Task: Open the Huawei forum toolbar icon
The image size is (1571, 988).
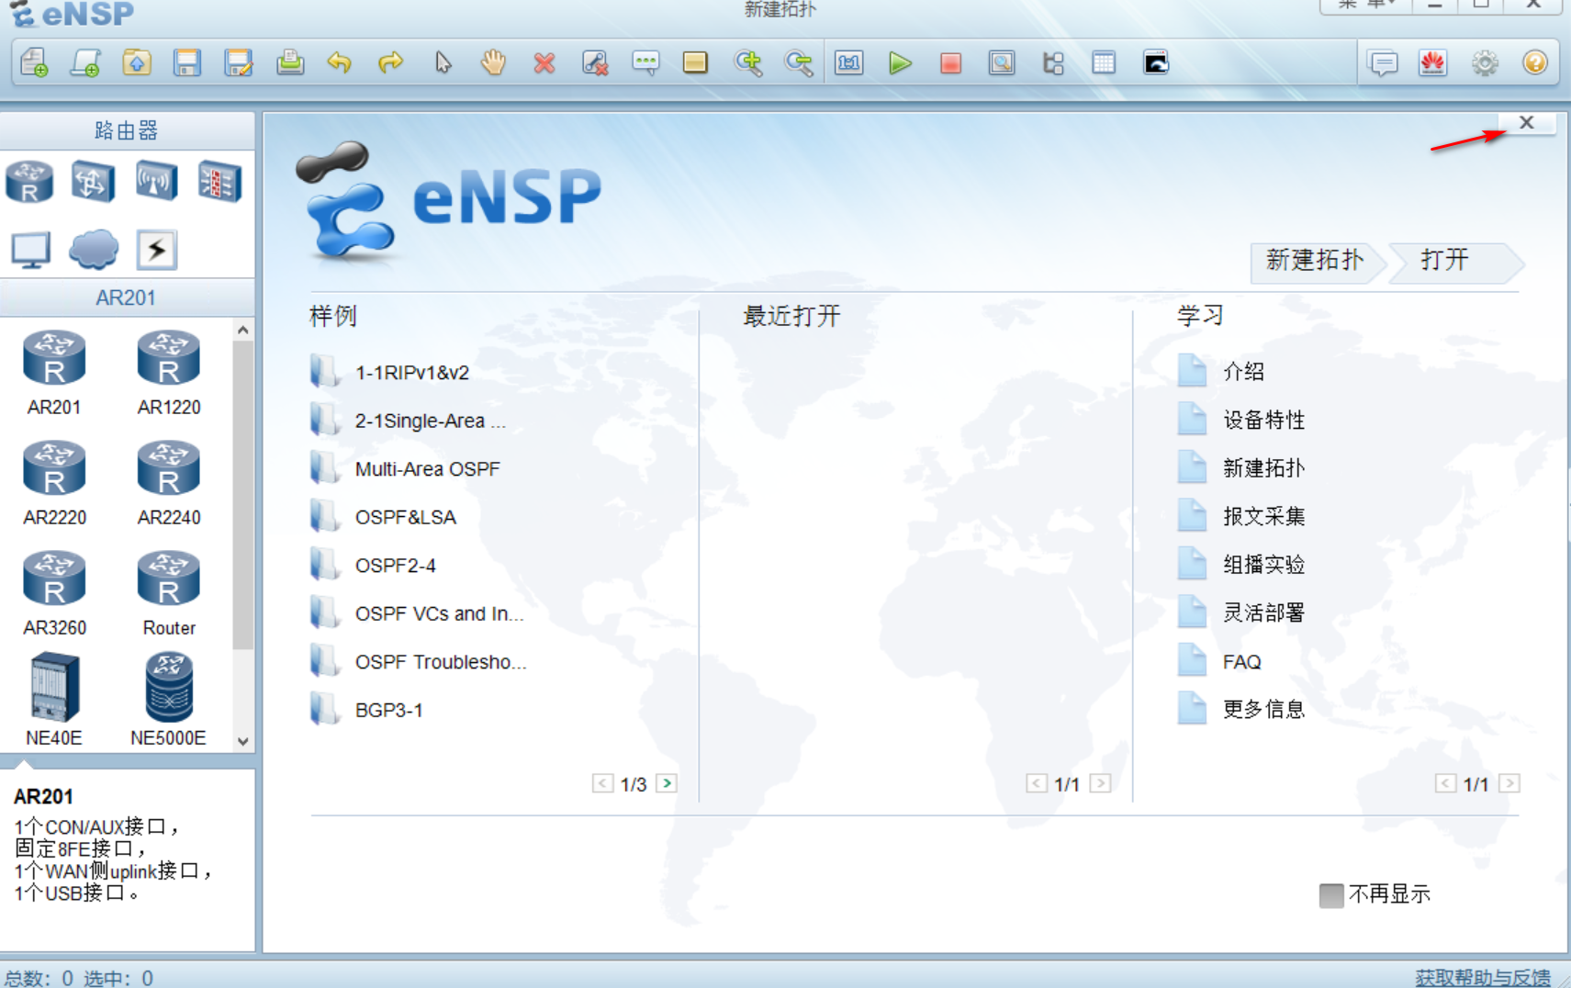Action: (1432, 62)
